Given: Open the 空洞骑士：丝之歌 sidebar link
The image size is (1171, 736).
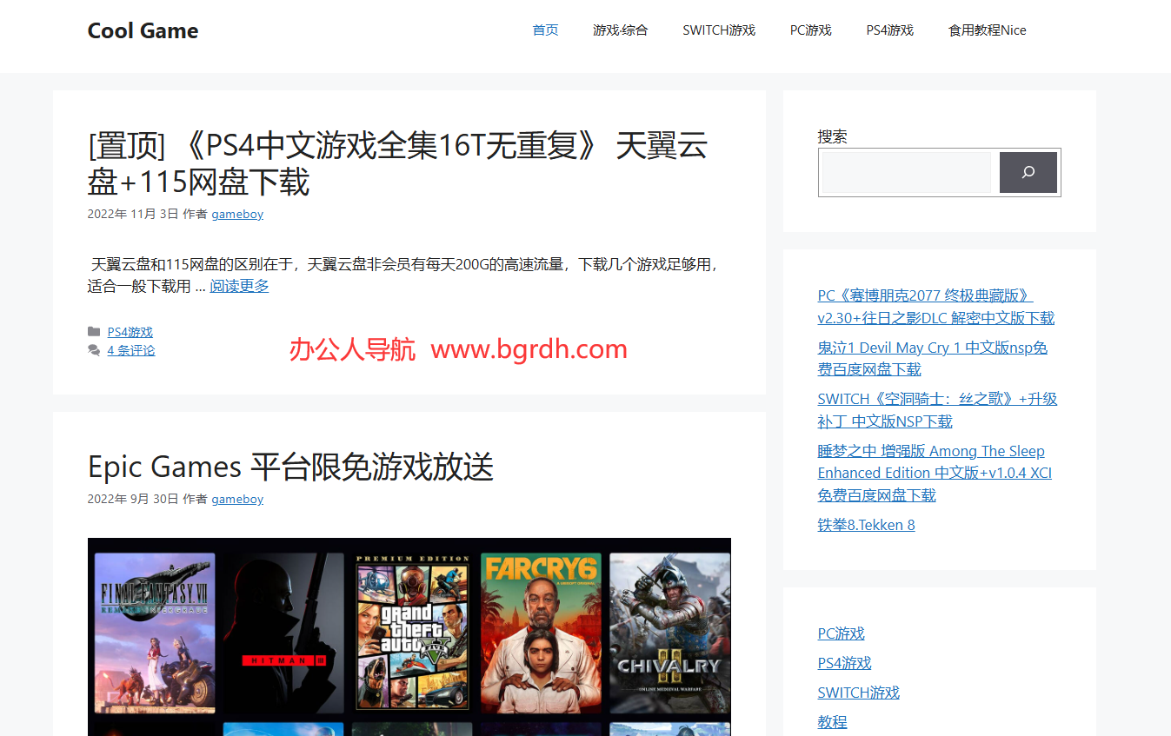Looking at the screenshot, I should (x=937, y=410).
